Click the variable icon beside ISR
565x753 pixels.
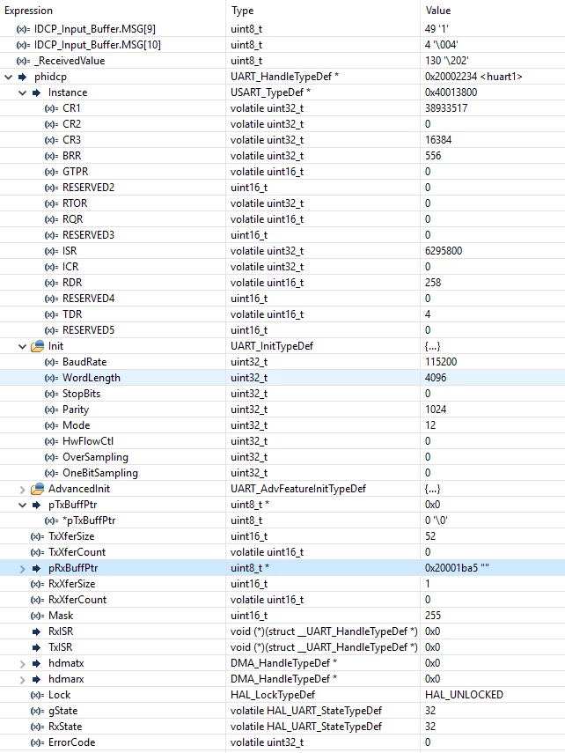(x=51, y=251)
